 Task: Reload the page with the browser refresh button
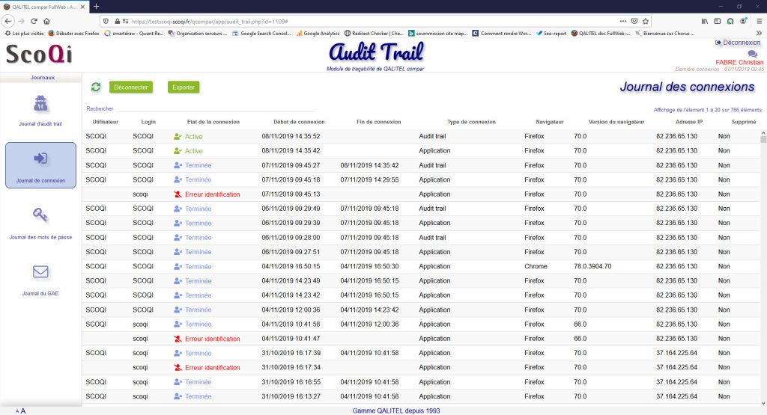coord(32,21)
